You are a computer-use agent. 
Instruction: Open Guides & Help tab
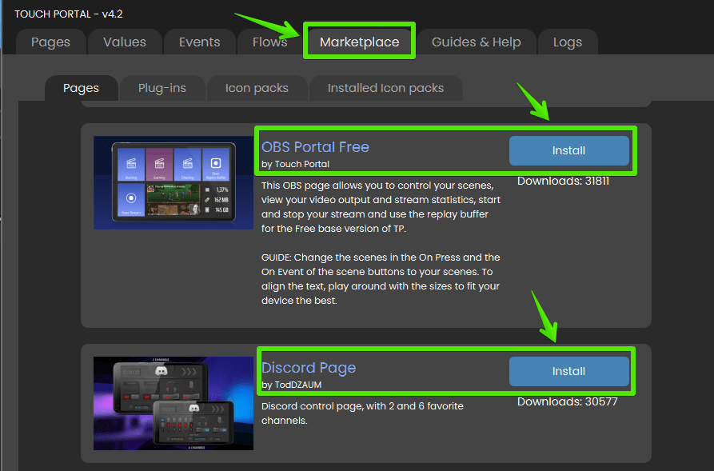pyautogui.click(x=476, y=42)
